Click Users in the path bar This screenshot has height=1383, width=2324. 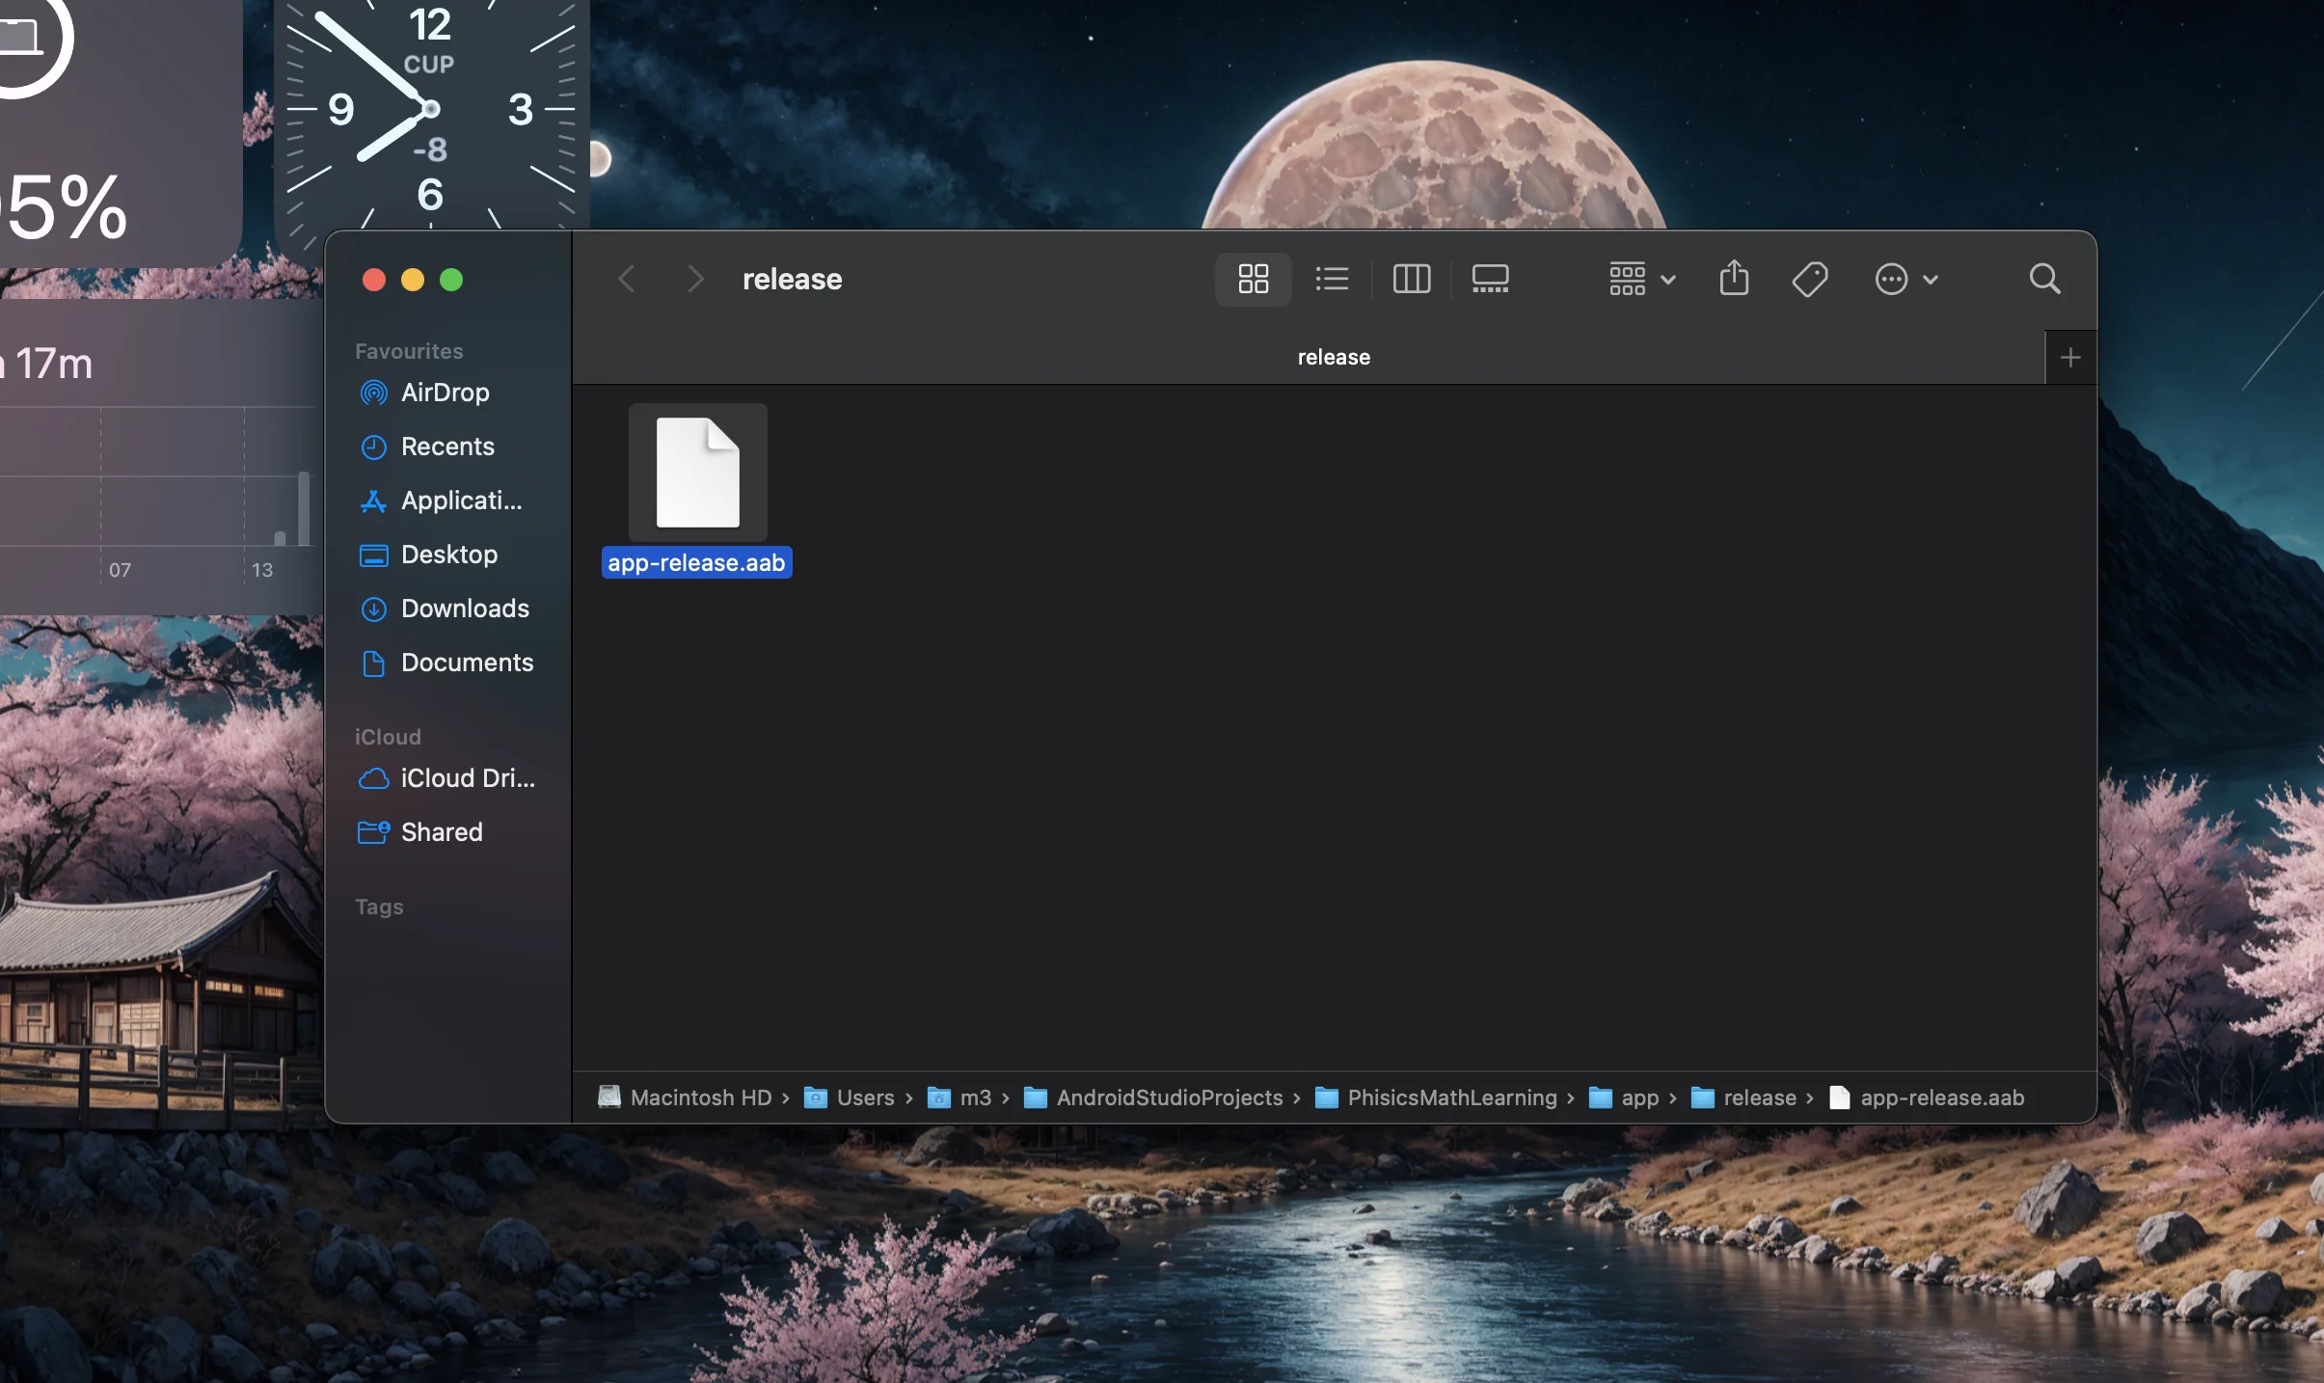[x=850, y=1098]
